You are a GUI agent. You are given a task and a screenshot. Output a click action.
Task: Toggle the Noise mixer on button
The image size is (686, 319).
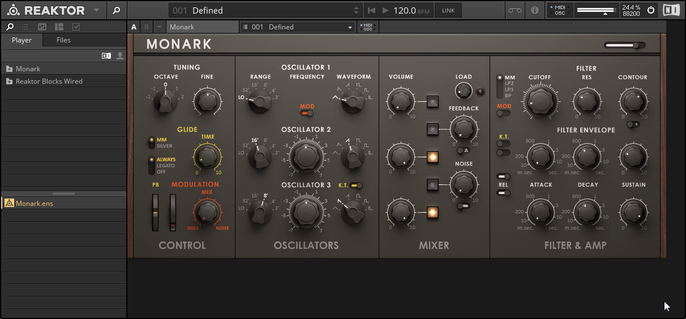pyautogui.click(x=433, y=184)
